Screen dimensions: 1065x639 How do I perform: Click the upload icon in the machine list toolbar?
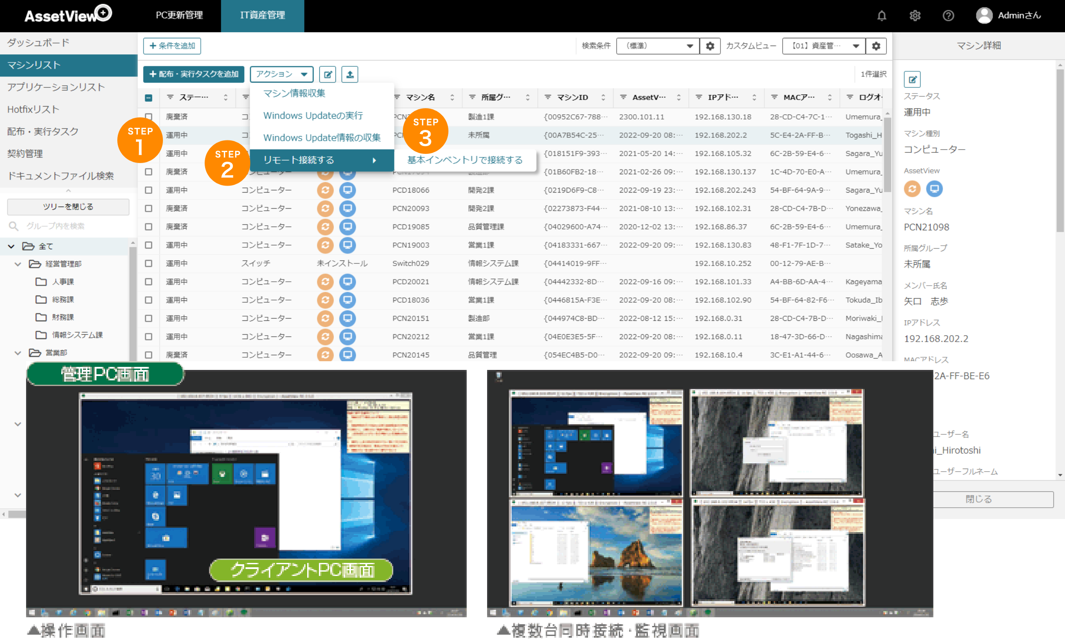point(349,74)
